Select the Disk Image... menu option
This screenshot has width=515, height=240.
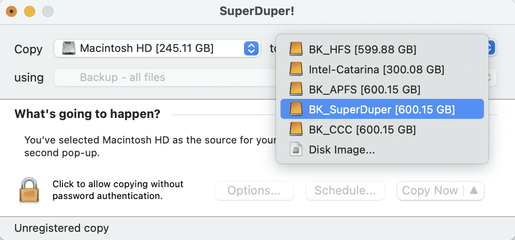382,150
